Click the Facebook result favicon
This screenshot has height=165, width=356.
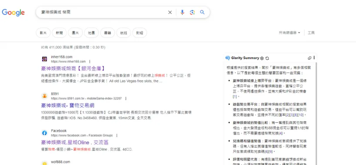point(44,133)
